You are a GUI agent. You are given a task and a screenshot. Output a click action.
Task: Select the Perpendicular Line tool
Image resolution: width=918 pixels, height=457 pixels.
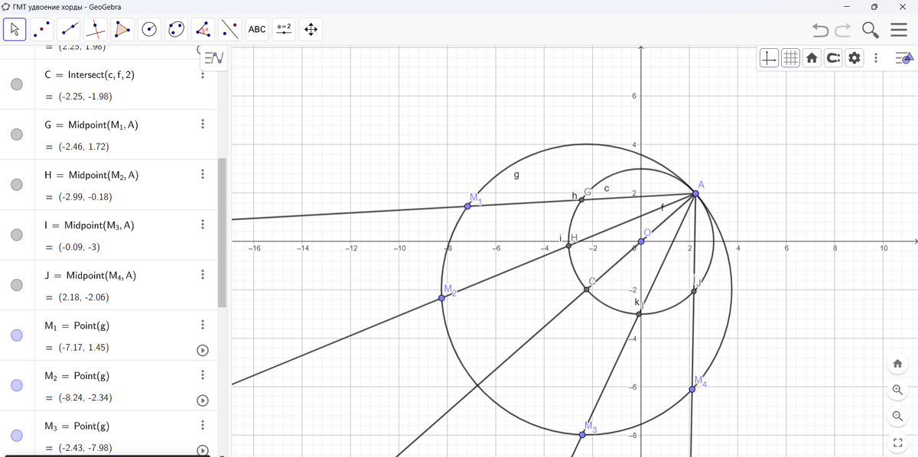pyautogui.click(x=96, y=29)
